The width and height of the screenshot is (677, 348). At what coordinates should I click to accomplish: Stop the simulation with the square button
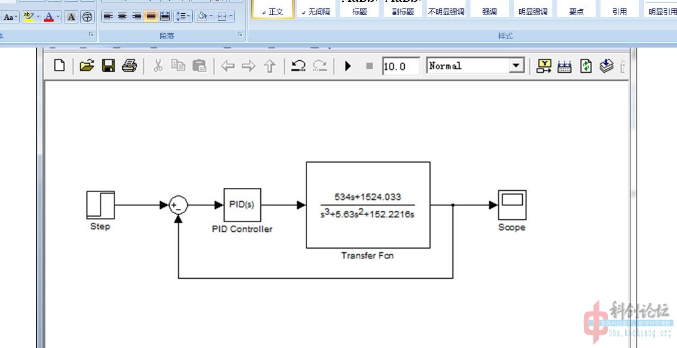370,66
